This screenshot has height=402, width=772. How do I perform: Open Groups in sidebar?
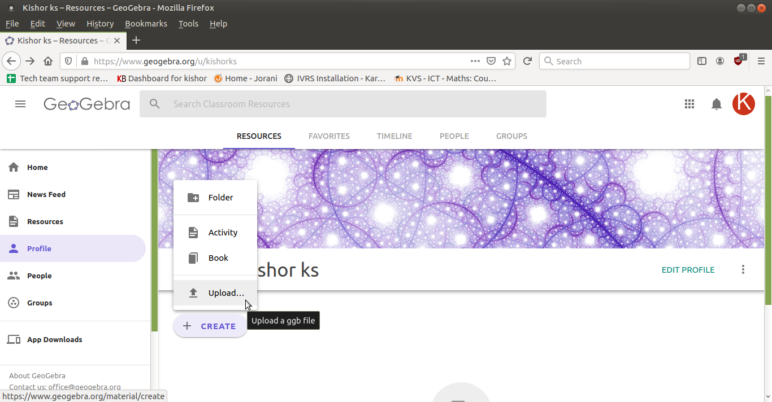point(73,303)
